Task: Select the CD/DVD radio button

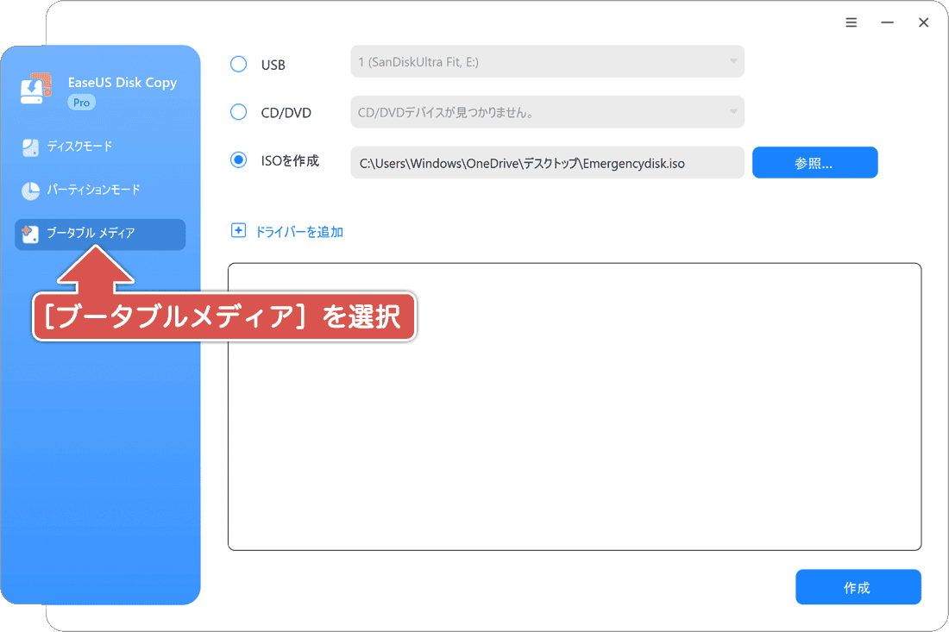Action: [x=238, y=112]
